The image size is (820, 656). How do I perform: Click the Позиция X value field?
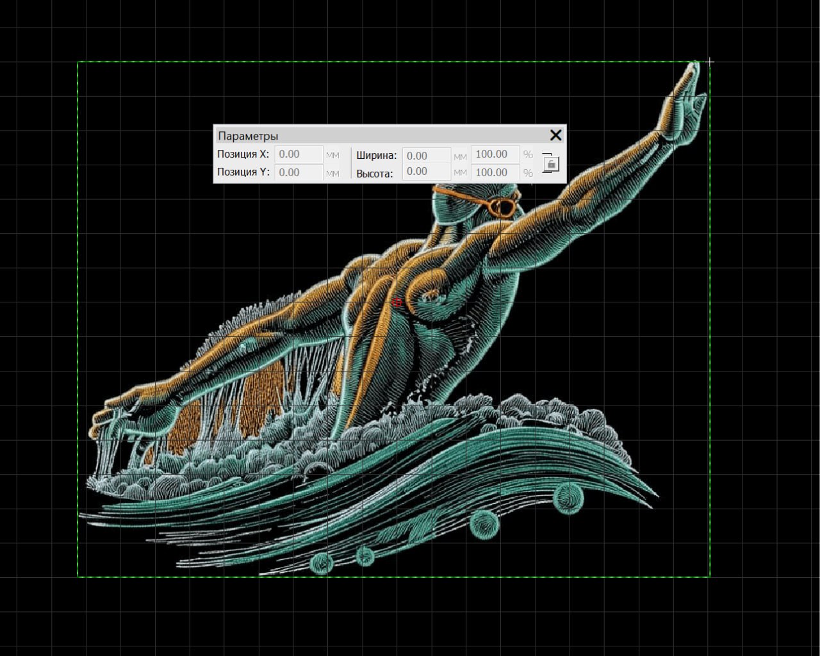(299, 154)
